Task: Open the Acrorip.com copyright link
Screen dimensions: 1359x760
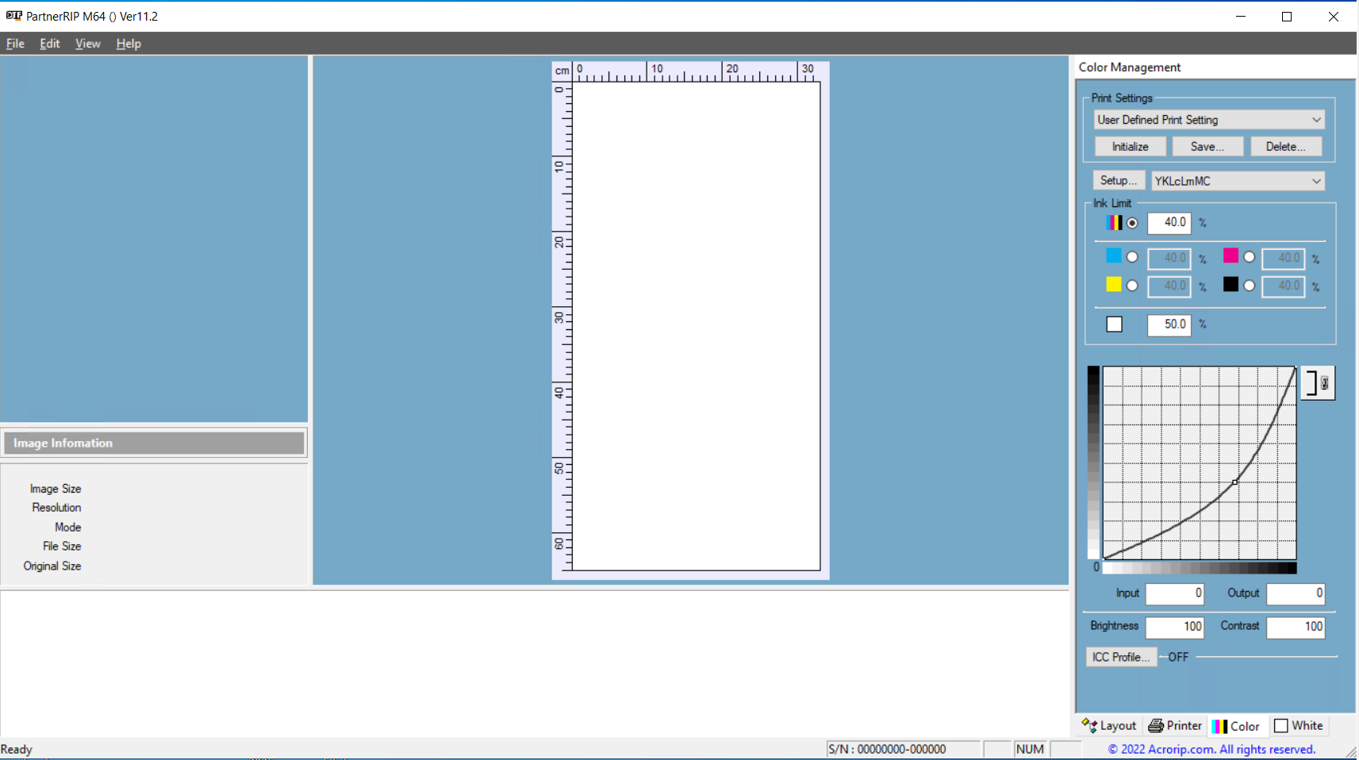Action: [1211, 749]
